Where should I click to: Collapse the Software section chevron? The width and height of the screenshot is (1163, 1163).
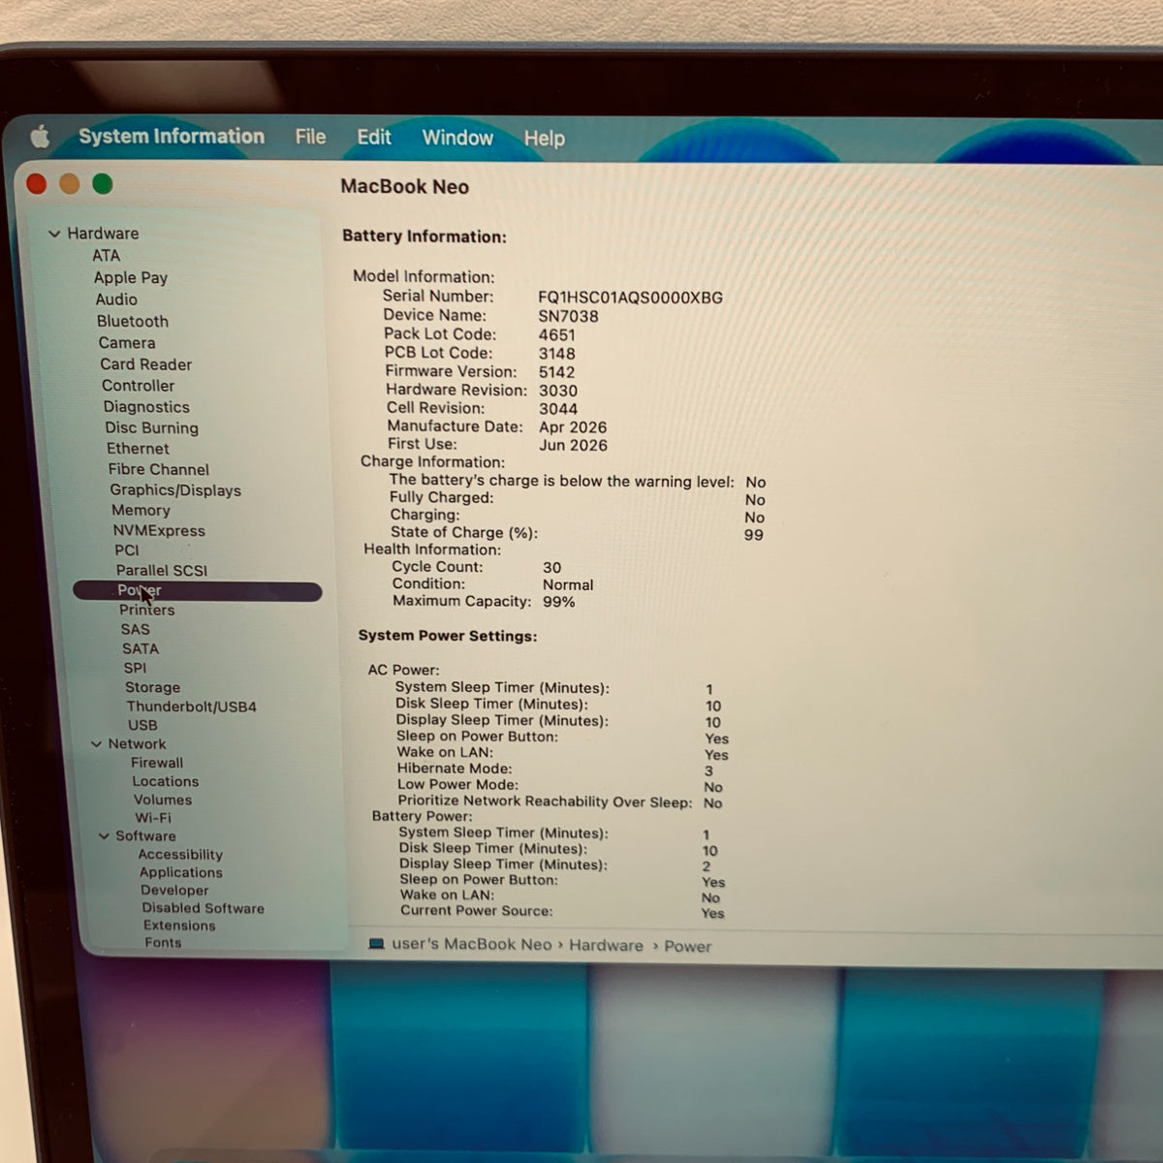(104, 836)
